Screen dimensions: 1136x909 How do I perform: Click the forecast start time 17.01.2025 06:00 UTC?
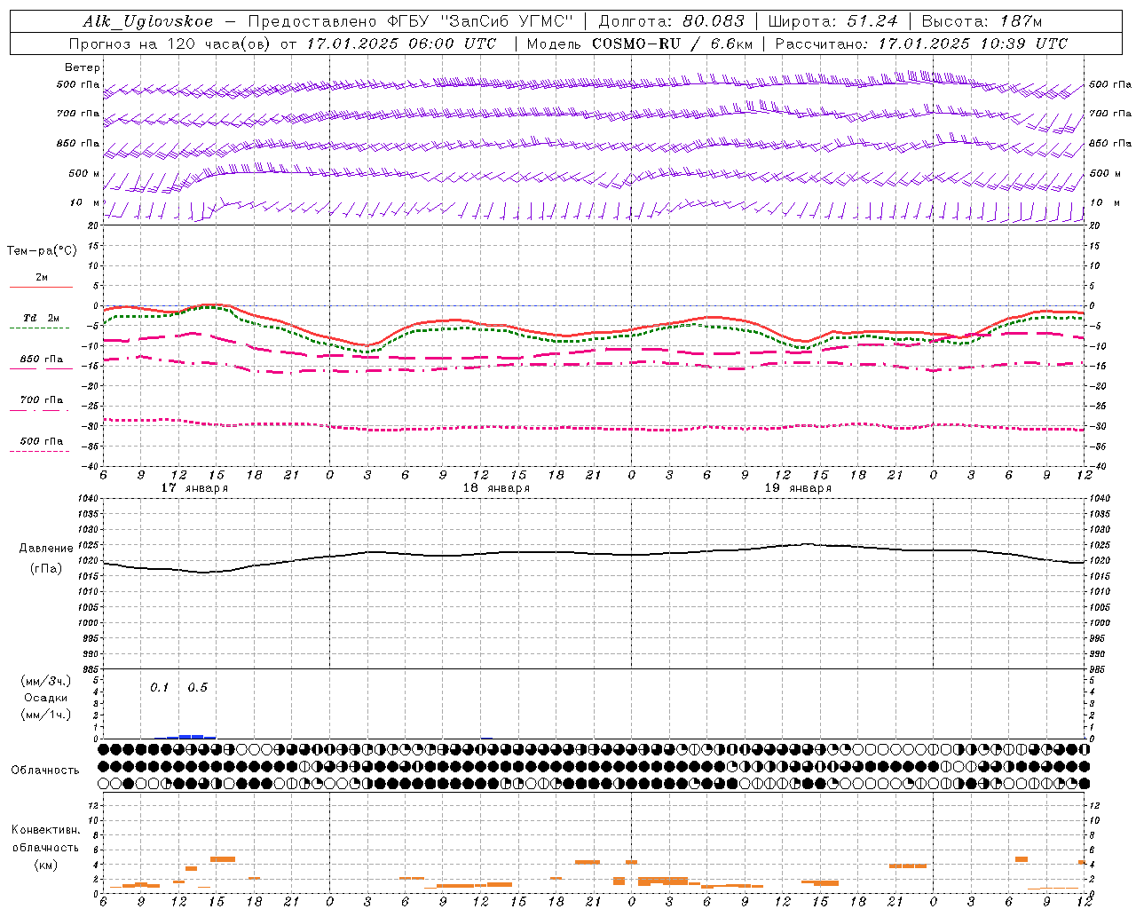(x=401, y=43)
